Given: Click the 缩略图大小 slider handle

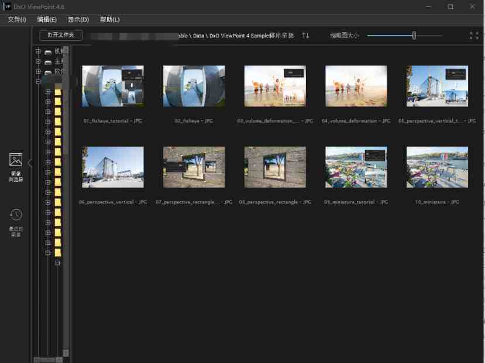Looking at the screenshot, I should click(x=413, y=35).
